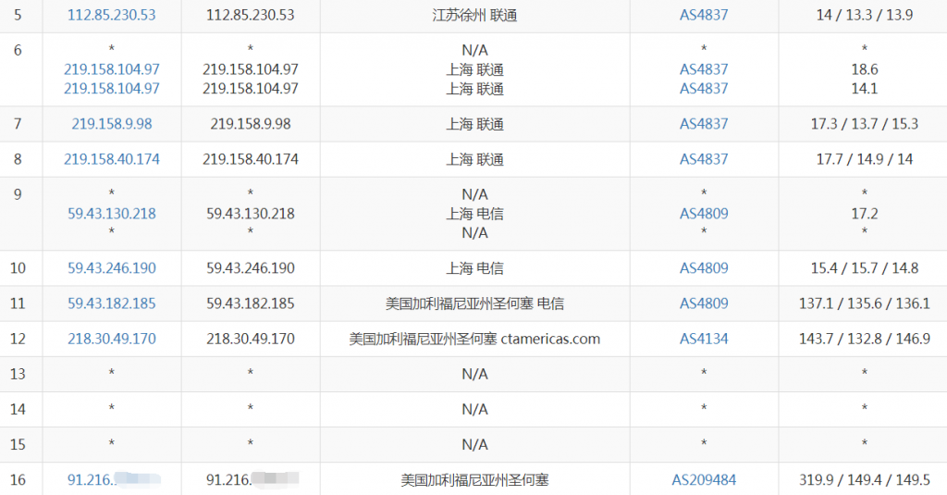The height and width of the screenshot is (495, 947).
Task: Open the AS4809 link in hop 9 row
Action: (704, 214)
